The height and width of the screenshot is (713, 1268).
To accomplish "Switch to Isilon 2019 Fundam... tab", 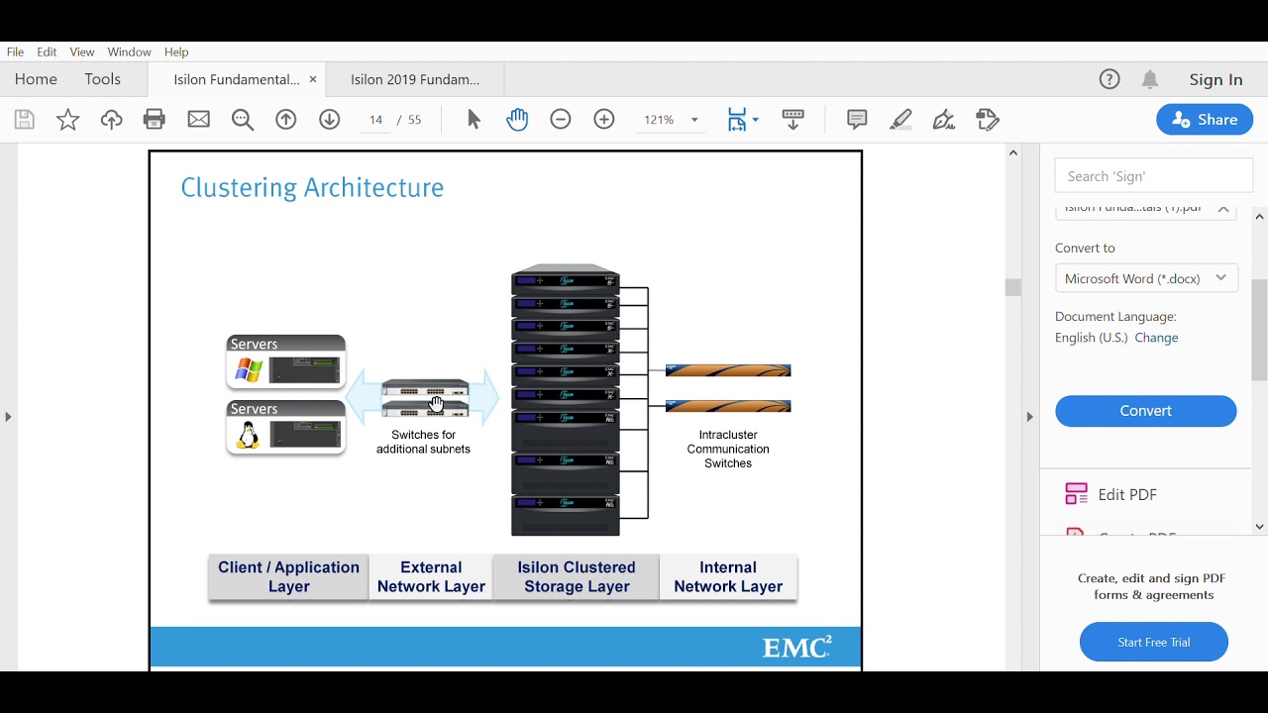I will coord(415,79).
